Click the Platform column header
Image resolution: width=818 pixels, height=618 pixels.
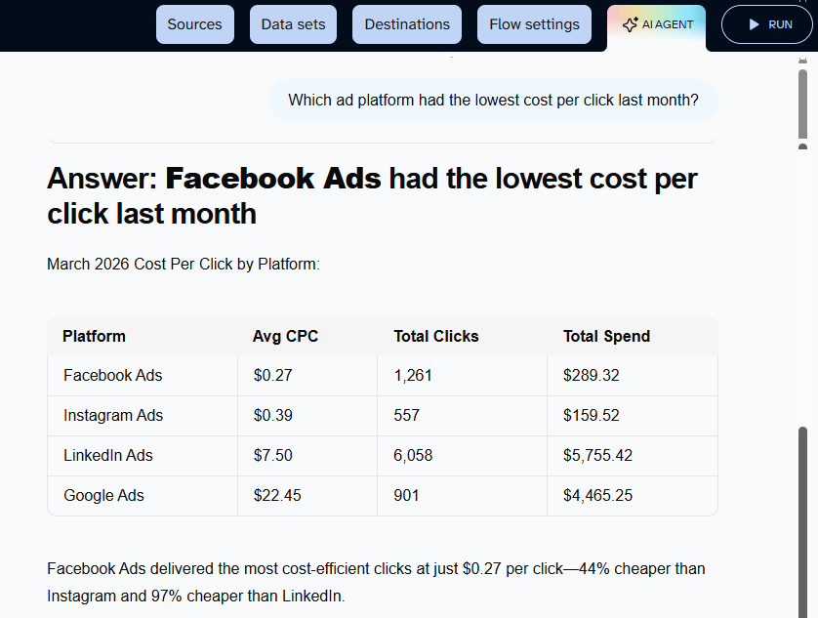coord(94,336)
